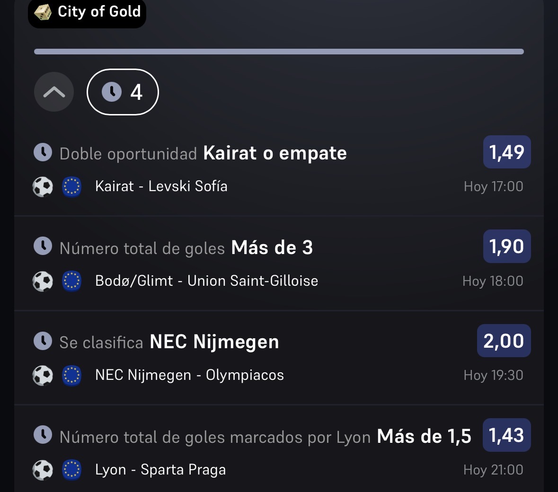Screen dimensions: 558x492
Task: Click clock icon next to Número total de goles
Action: point(43,246)
